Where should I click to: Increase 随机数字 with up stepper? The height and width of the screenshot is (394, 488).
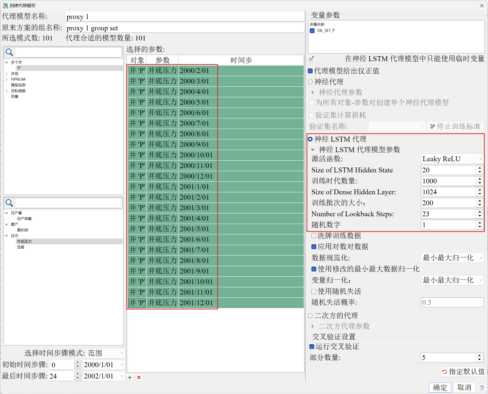coord(480,223)
